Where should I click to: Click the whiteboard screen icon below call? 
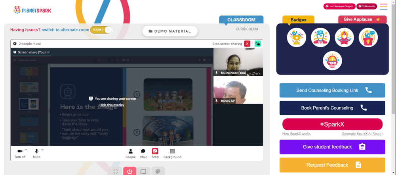144,171
